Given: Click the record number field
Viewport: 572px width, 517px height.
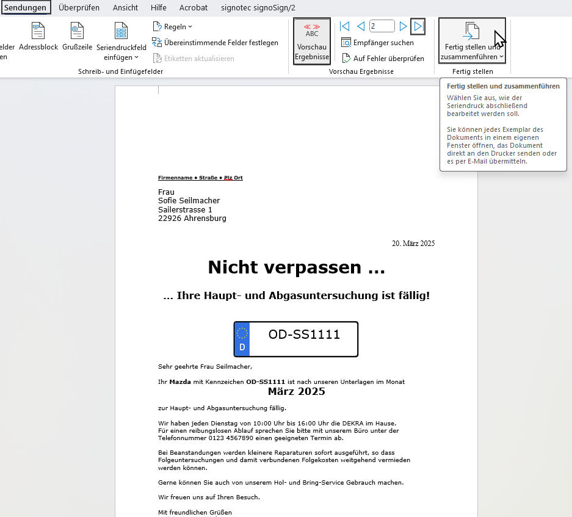Looking at the screenshot, I should pos(382,26).
